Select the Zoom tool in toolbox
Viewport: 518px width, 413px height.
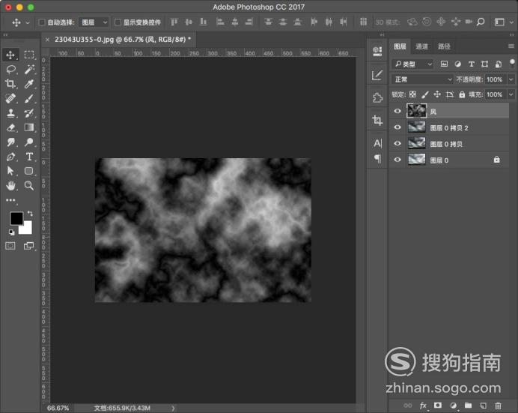[x=29, y=185]
